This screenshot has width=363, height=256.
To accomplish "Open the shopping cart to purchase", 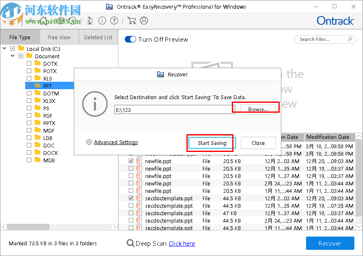I will click(x=132, y=20).
